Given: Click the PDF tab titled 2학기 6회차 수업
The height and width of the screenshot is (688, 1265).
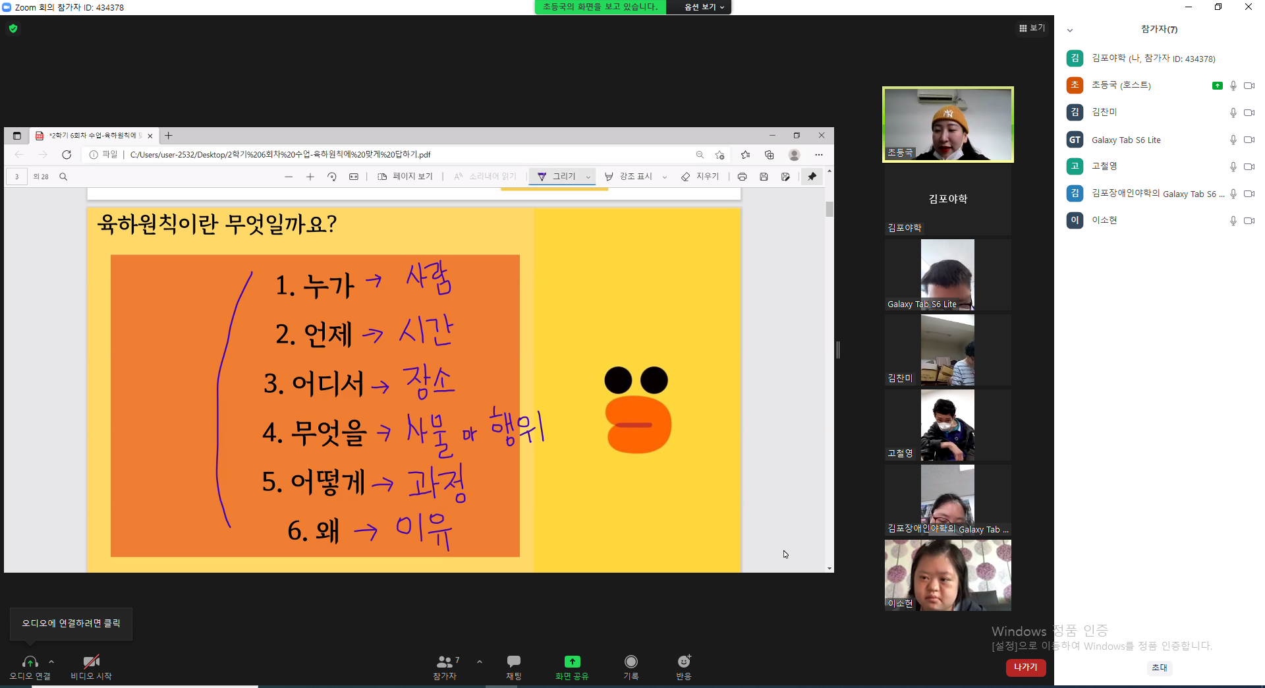Looking at the screenshot, I should tap(94, 136).
